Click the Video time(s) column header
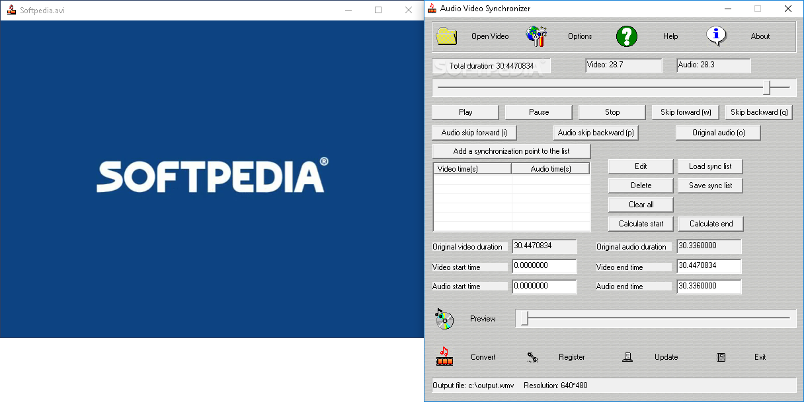 [473, 169]
